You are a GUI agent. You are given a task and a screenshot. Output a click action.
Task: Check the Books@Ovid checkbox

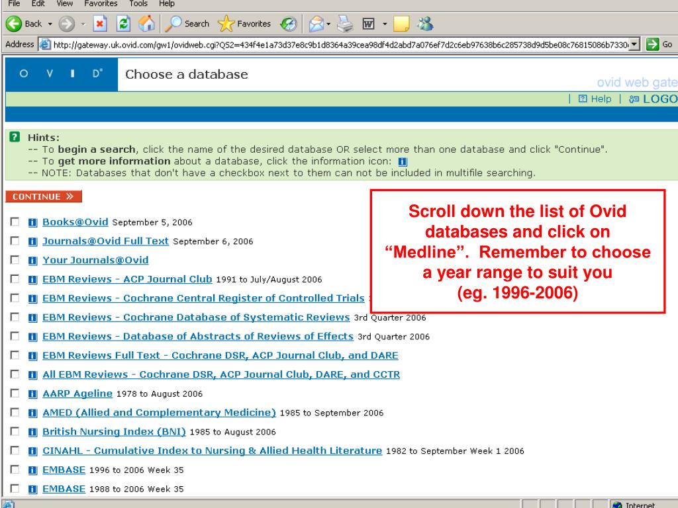click(15, 222)
